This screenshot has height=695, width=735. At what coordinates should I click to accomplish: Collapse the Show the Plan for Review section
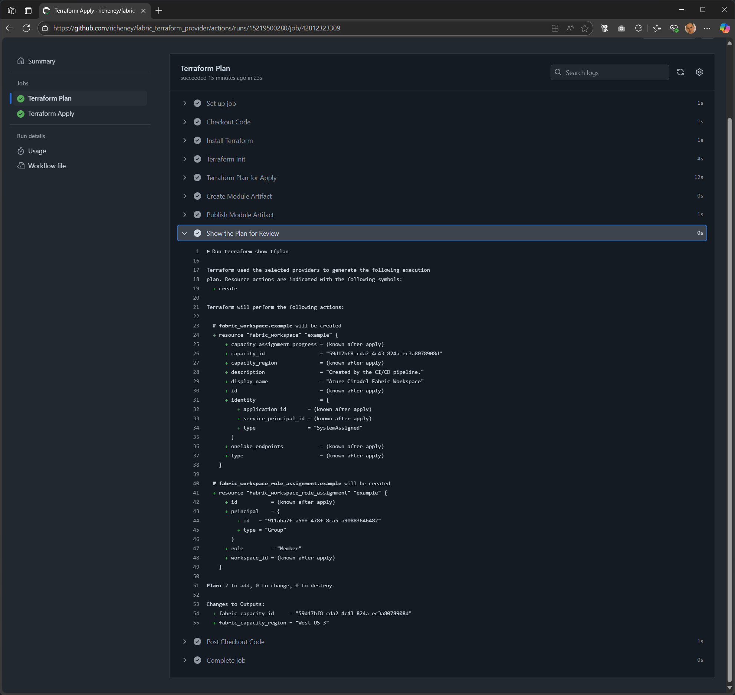(x=185, y=233)
